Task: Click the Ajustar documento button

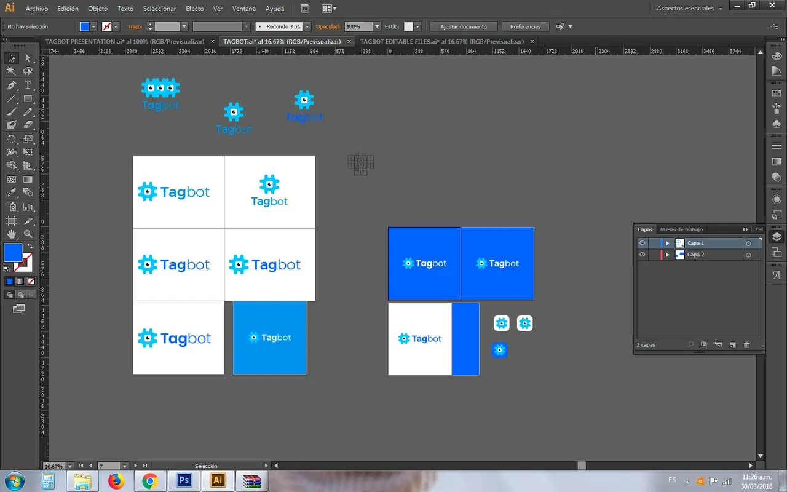Action: point(464,26)
